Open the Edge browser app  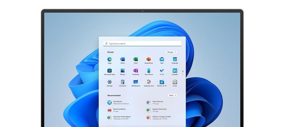(x=109, y=60)
